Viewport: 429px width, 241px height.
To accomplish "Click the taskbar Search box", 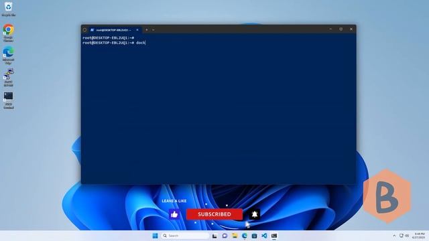I will (x=185, y=236).
